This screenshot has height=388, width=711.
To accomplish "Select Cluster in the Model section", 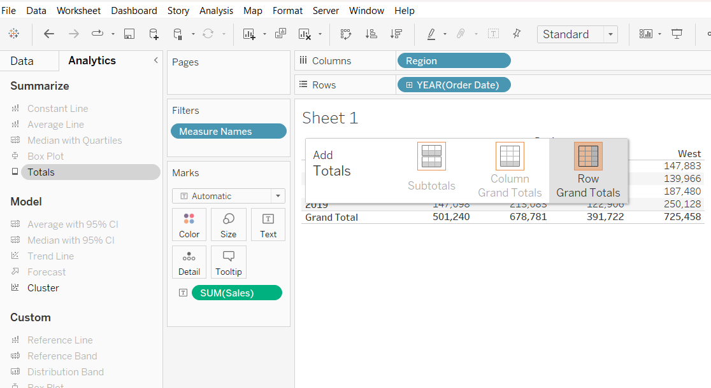I will click(43, 288).
